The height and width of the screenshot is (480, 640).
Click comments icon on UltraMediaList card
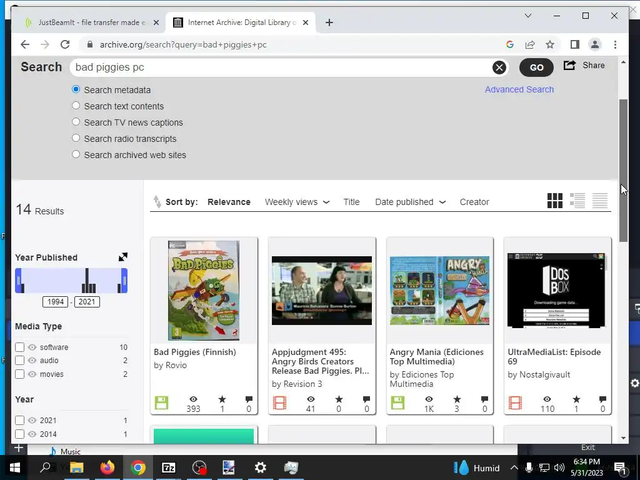pyautogui.click(x=602, y=399)
